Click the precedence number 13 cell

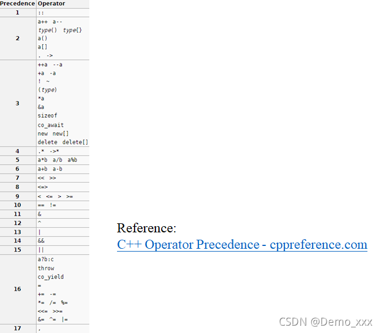pyautogui.click(x=18, y=232)
